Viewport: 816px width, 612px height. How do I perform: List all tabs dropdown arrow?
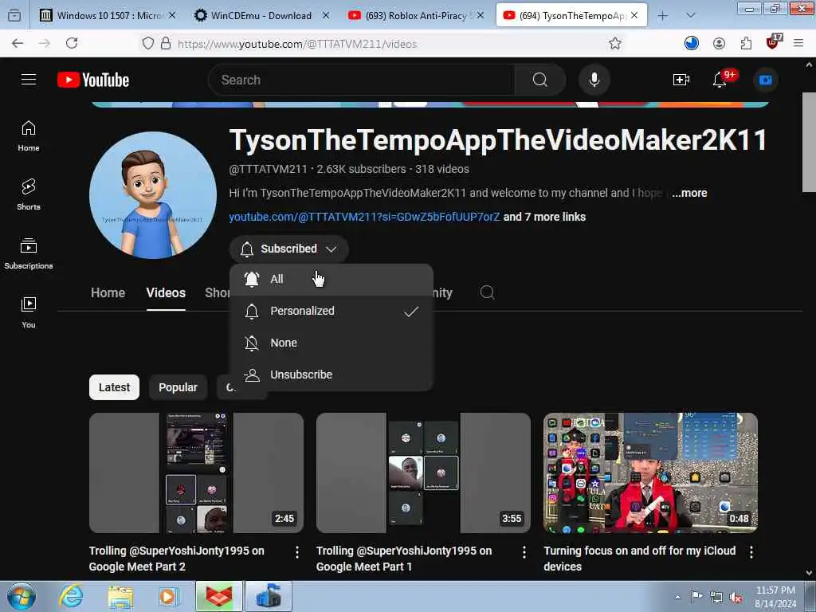tap(691, 16)
